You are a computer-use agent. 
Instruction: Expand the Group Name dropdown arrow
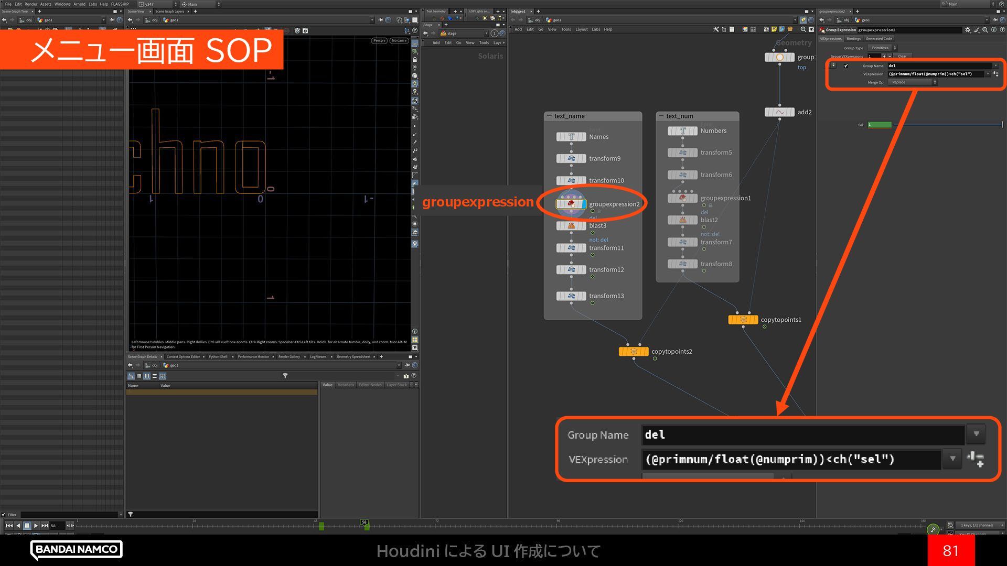995,66
